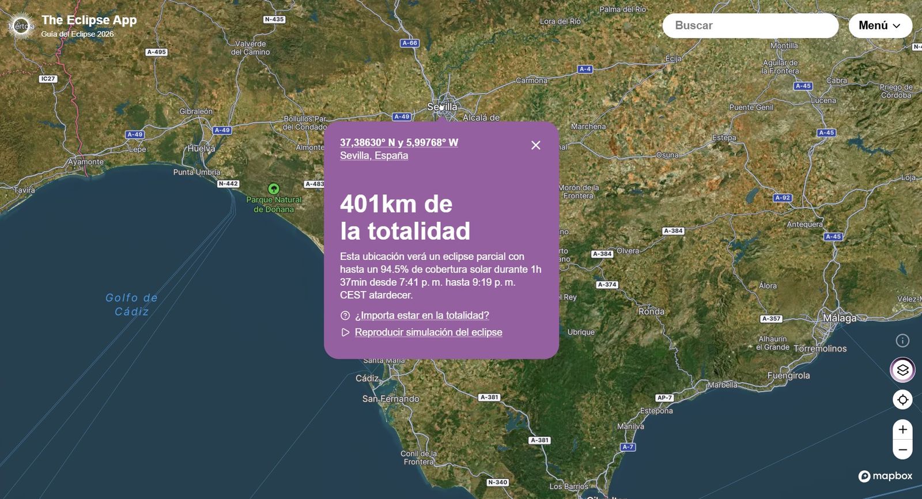Click the Marbella town label
The image size is (922, 499).
(x=723, y=384)
